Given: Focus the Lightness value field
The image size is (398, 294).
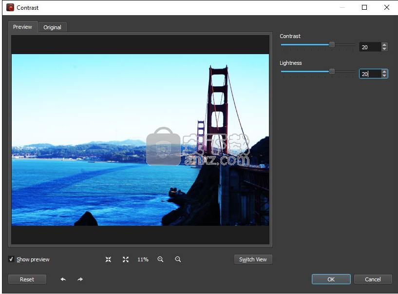Looking at the screenshot, I should (x=370, y=74).
